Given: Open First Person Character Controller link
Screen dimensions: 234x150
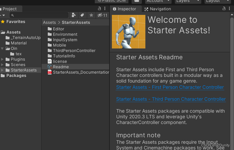Looking at the screenshot, I should (170, 87).
